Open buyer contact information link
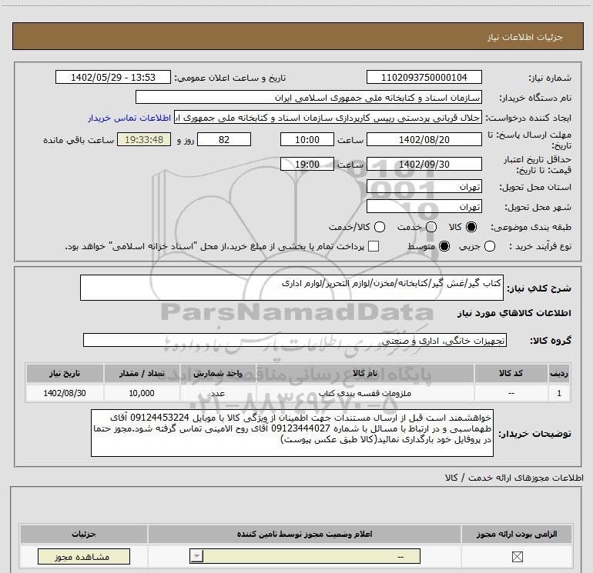 pos(129,118)
